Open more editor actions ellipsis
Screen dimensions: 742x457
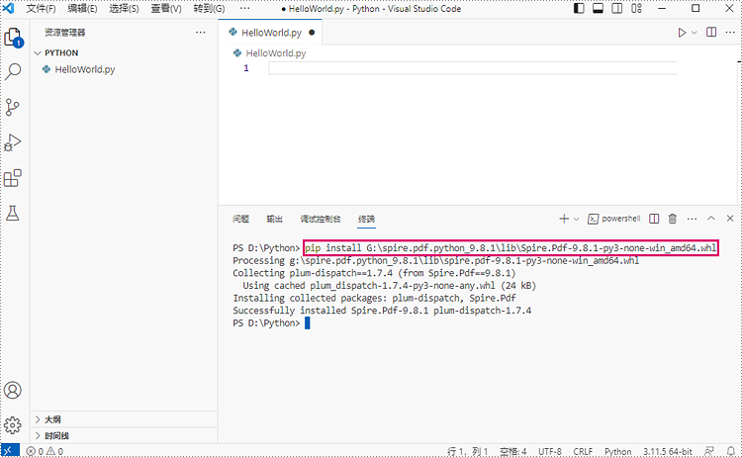point(730,33)
